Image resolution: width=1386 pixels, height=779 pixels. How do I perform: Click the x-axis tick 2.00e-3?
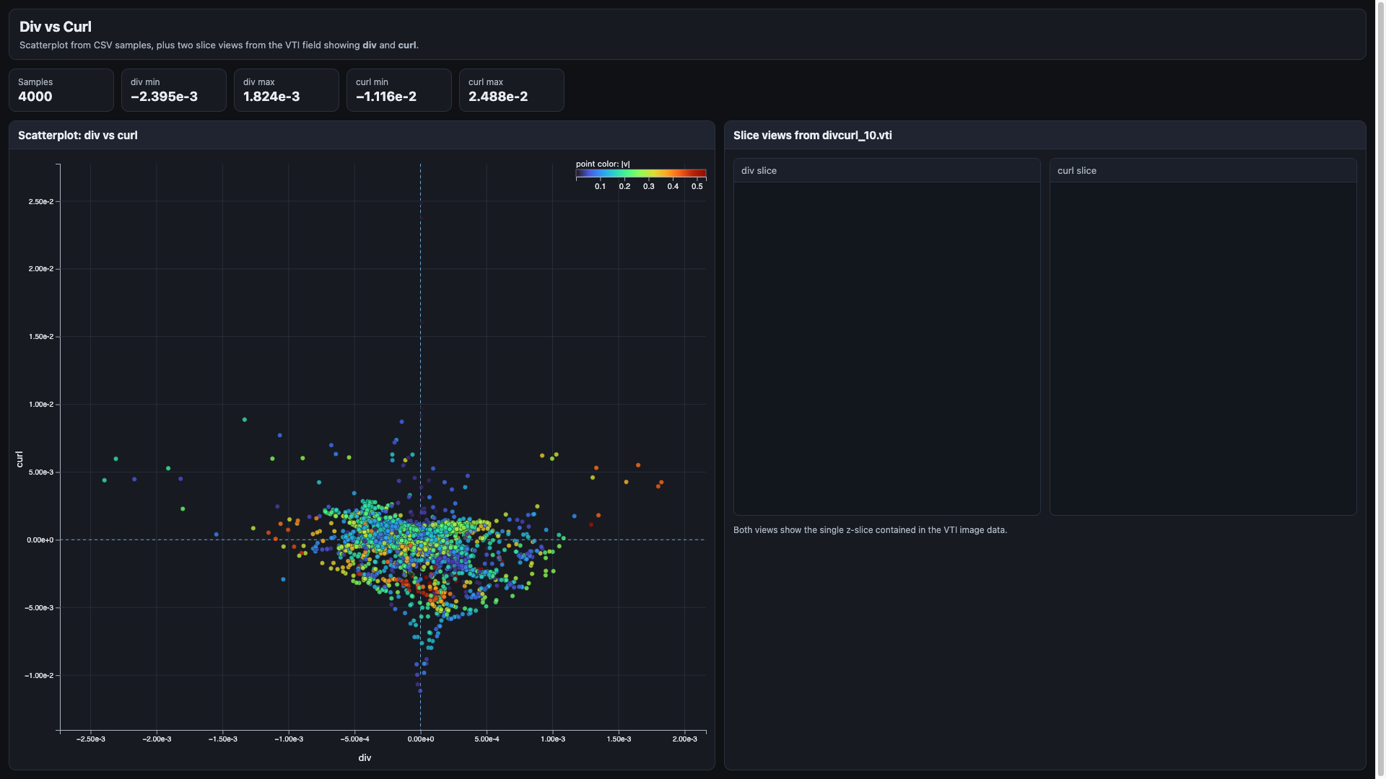click(685, 739)
